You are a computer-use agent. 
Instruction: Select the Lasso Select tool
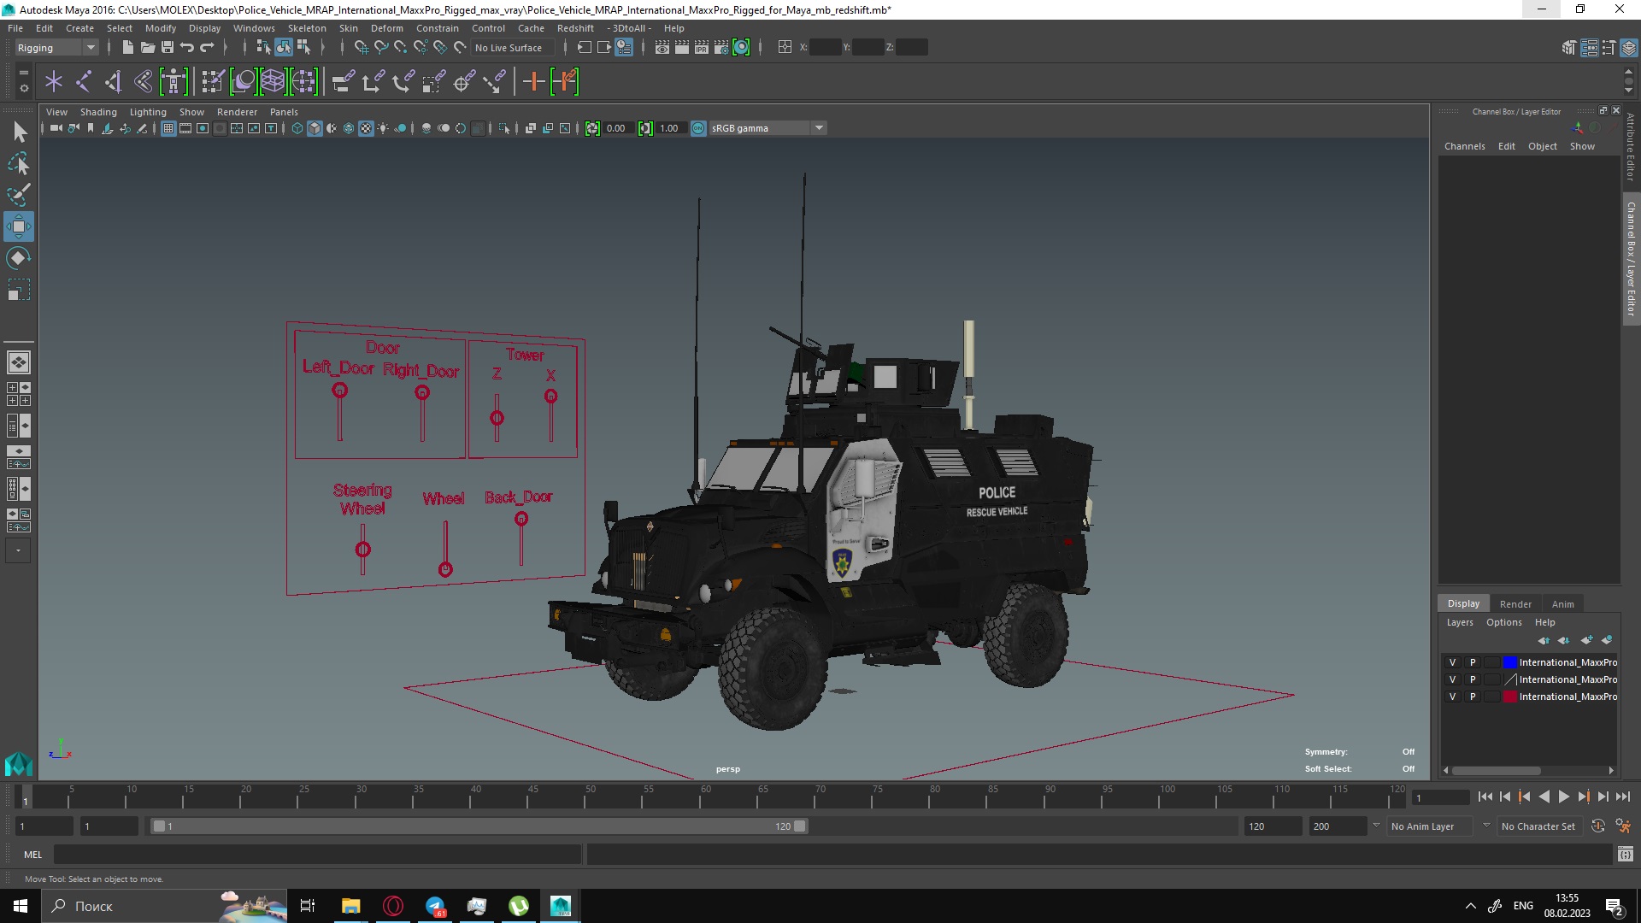[x=19, y=163]
